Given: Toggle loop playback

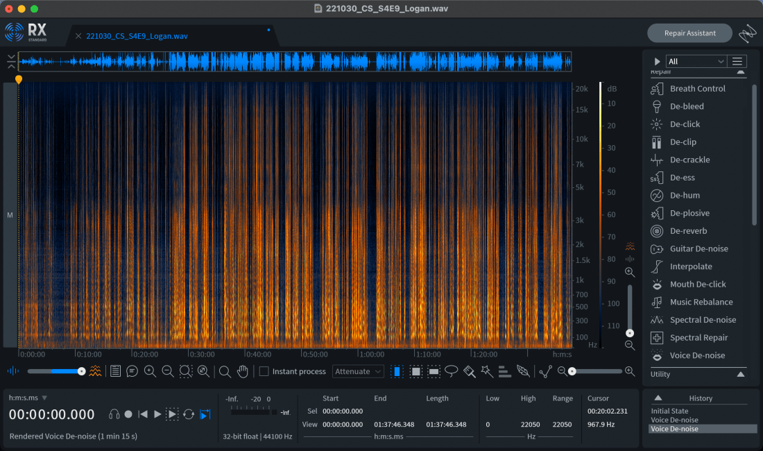Looking at the screenshot, I should coord(189,414).
